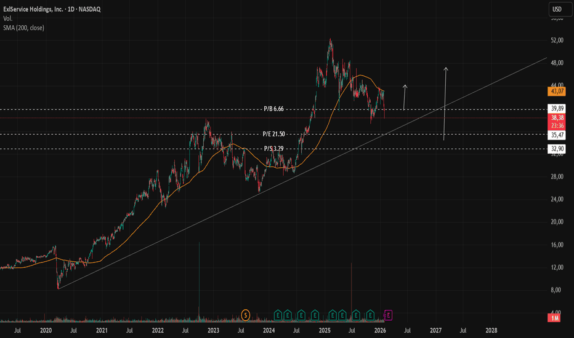Viewport: 574px width, 338px height.
Task: Click the first green earnings E icon after 2024
Action: (x=278, y=315)
